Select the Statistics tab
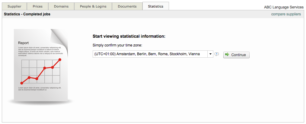Image resolution: width=306 pixels, height=124 pixels. (156, 6)
